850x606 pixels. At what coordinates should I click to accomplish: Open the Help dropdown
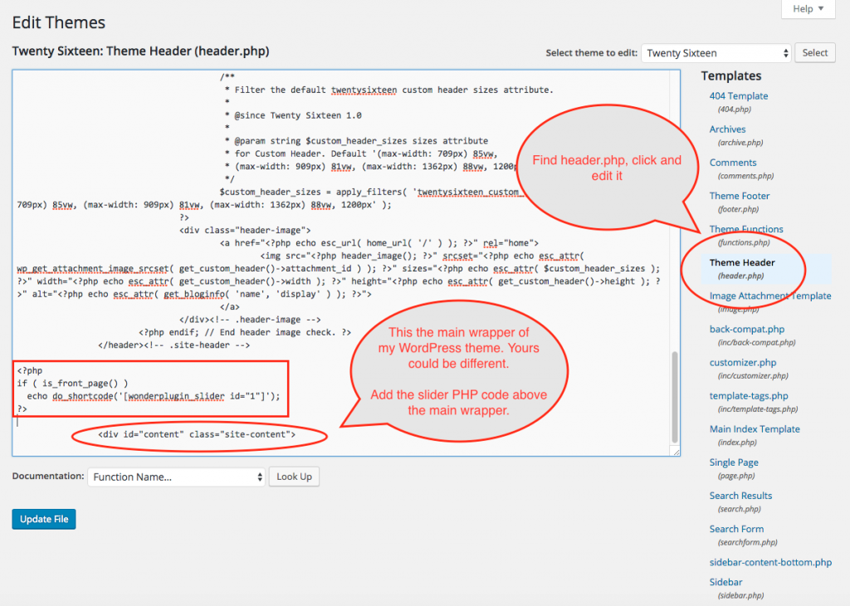[806, 9]
